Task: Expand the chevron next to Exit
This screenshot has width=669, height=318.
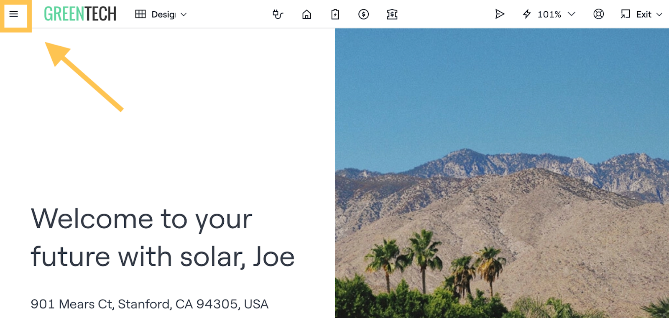Action: [x=659, y=15]
